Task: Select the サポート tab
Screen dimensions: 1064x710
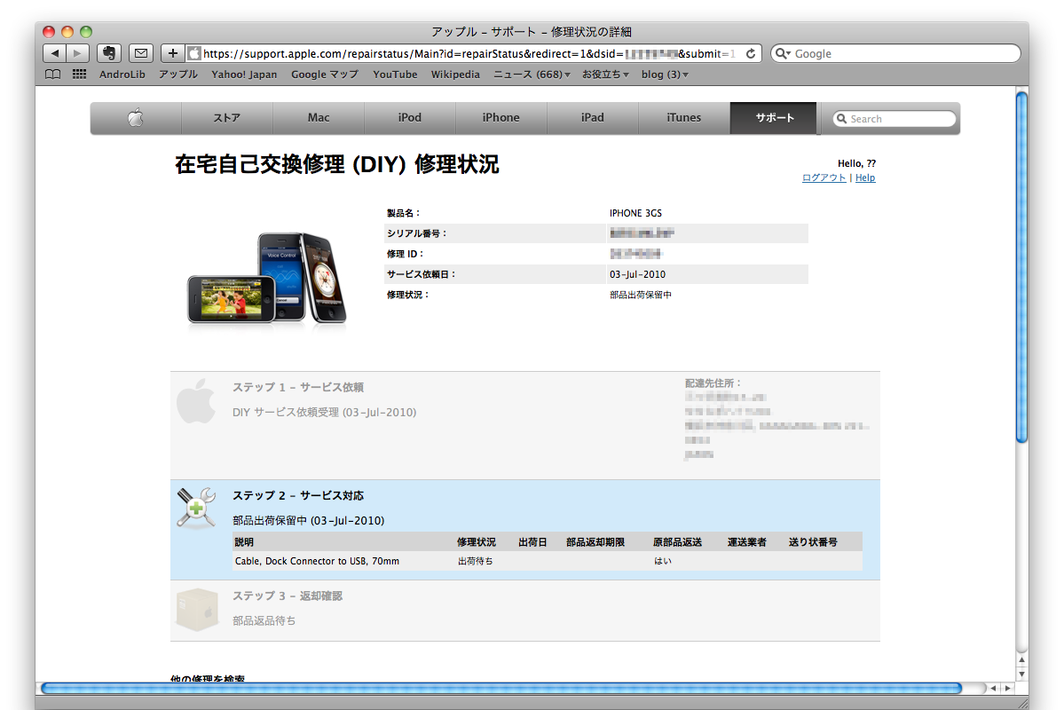Action: (x=775, y=118)
